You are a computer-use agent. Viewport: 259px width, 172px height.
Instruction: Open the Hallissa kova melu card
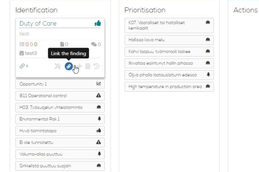pyautogui.click(x=169, y=40)
